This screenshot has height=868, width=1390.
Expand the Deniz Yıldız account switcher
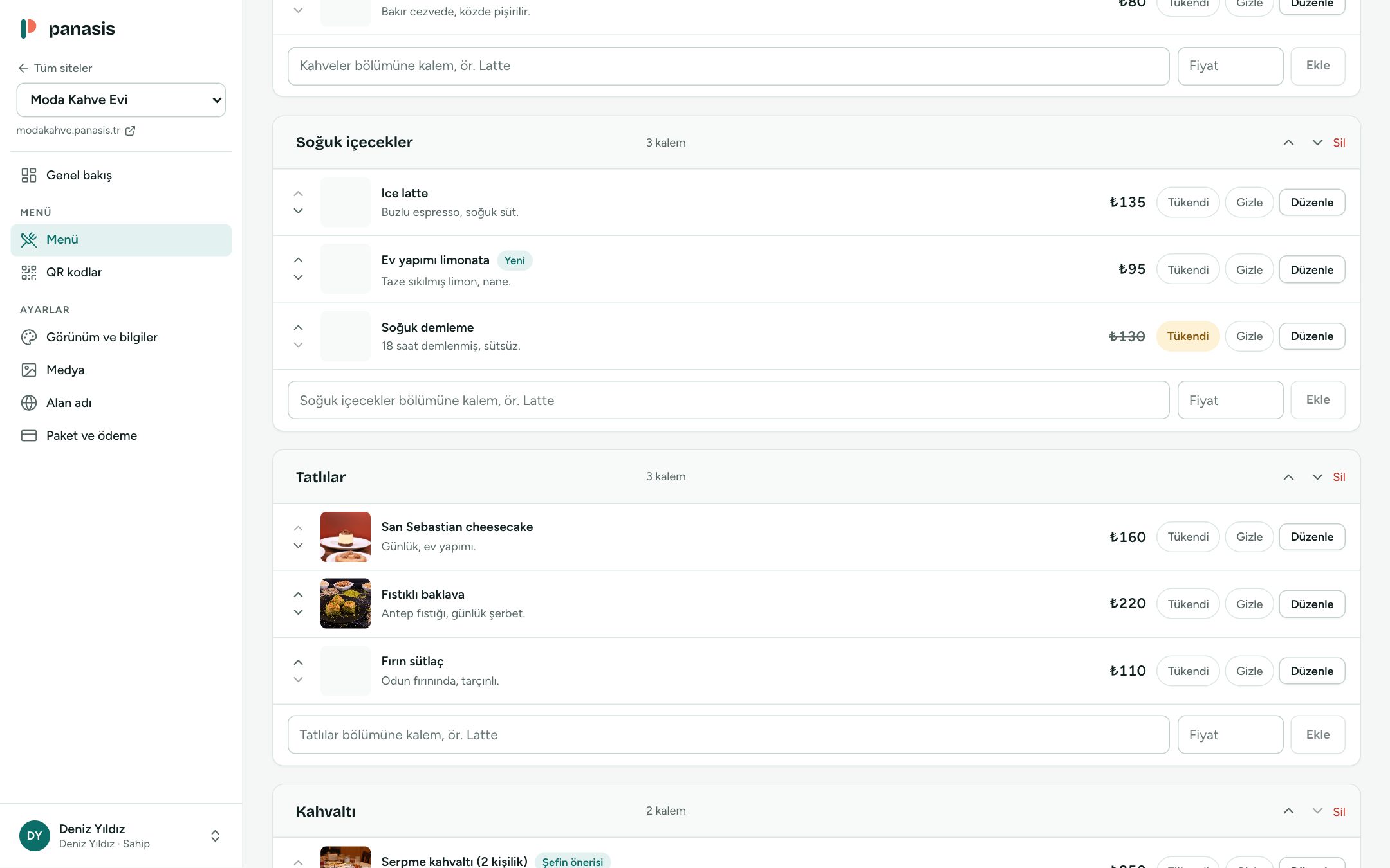(215, 836)
